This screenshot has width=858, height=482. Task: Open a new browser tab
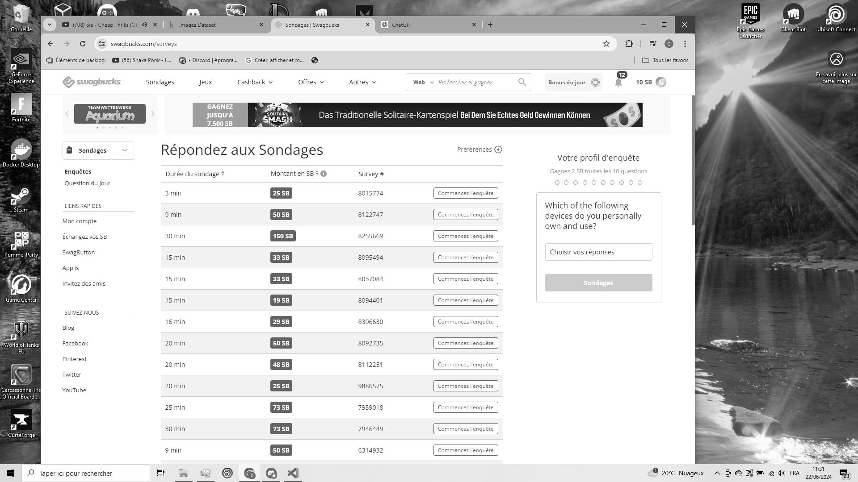(490, 25)
